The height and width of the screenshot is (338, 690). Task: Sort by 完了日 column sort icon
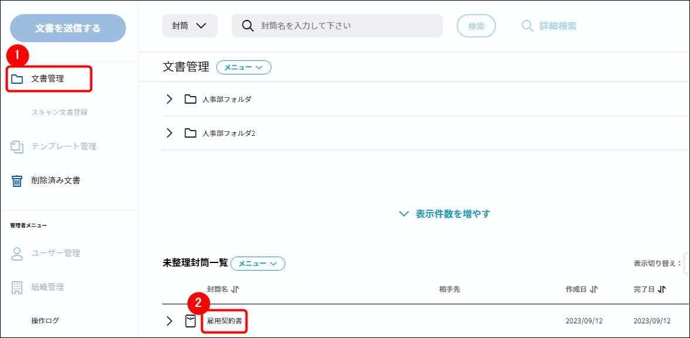pos(662,289)
